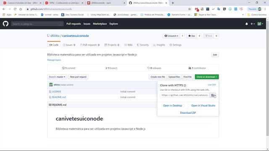Open the Outros favoritos bookmarks folder

tap(257, 15)
